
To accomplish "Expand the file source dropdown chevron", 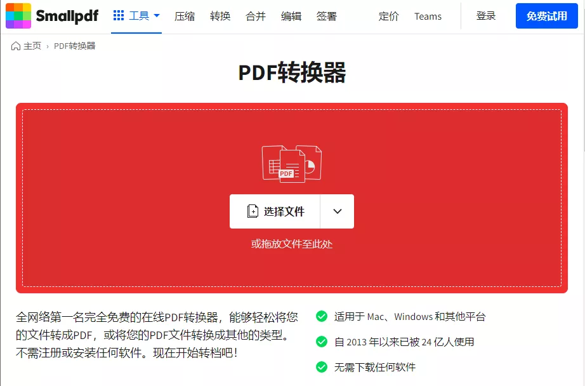I will pyautogui.click(x=338, y=211).
